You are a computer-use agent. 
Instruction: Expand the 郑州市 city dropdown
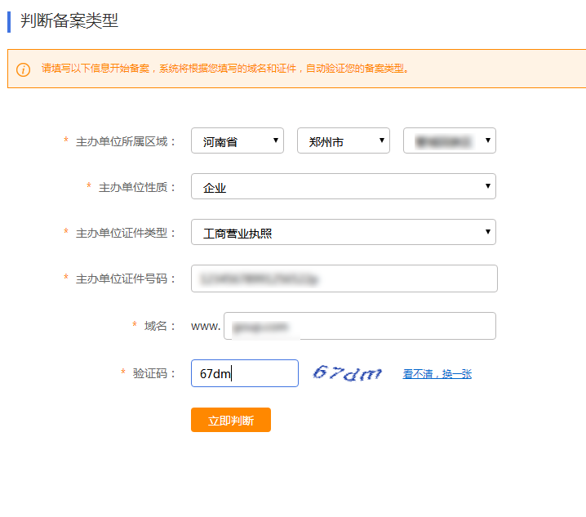point(343,141)
